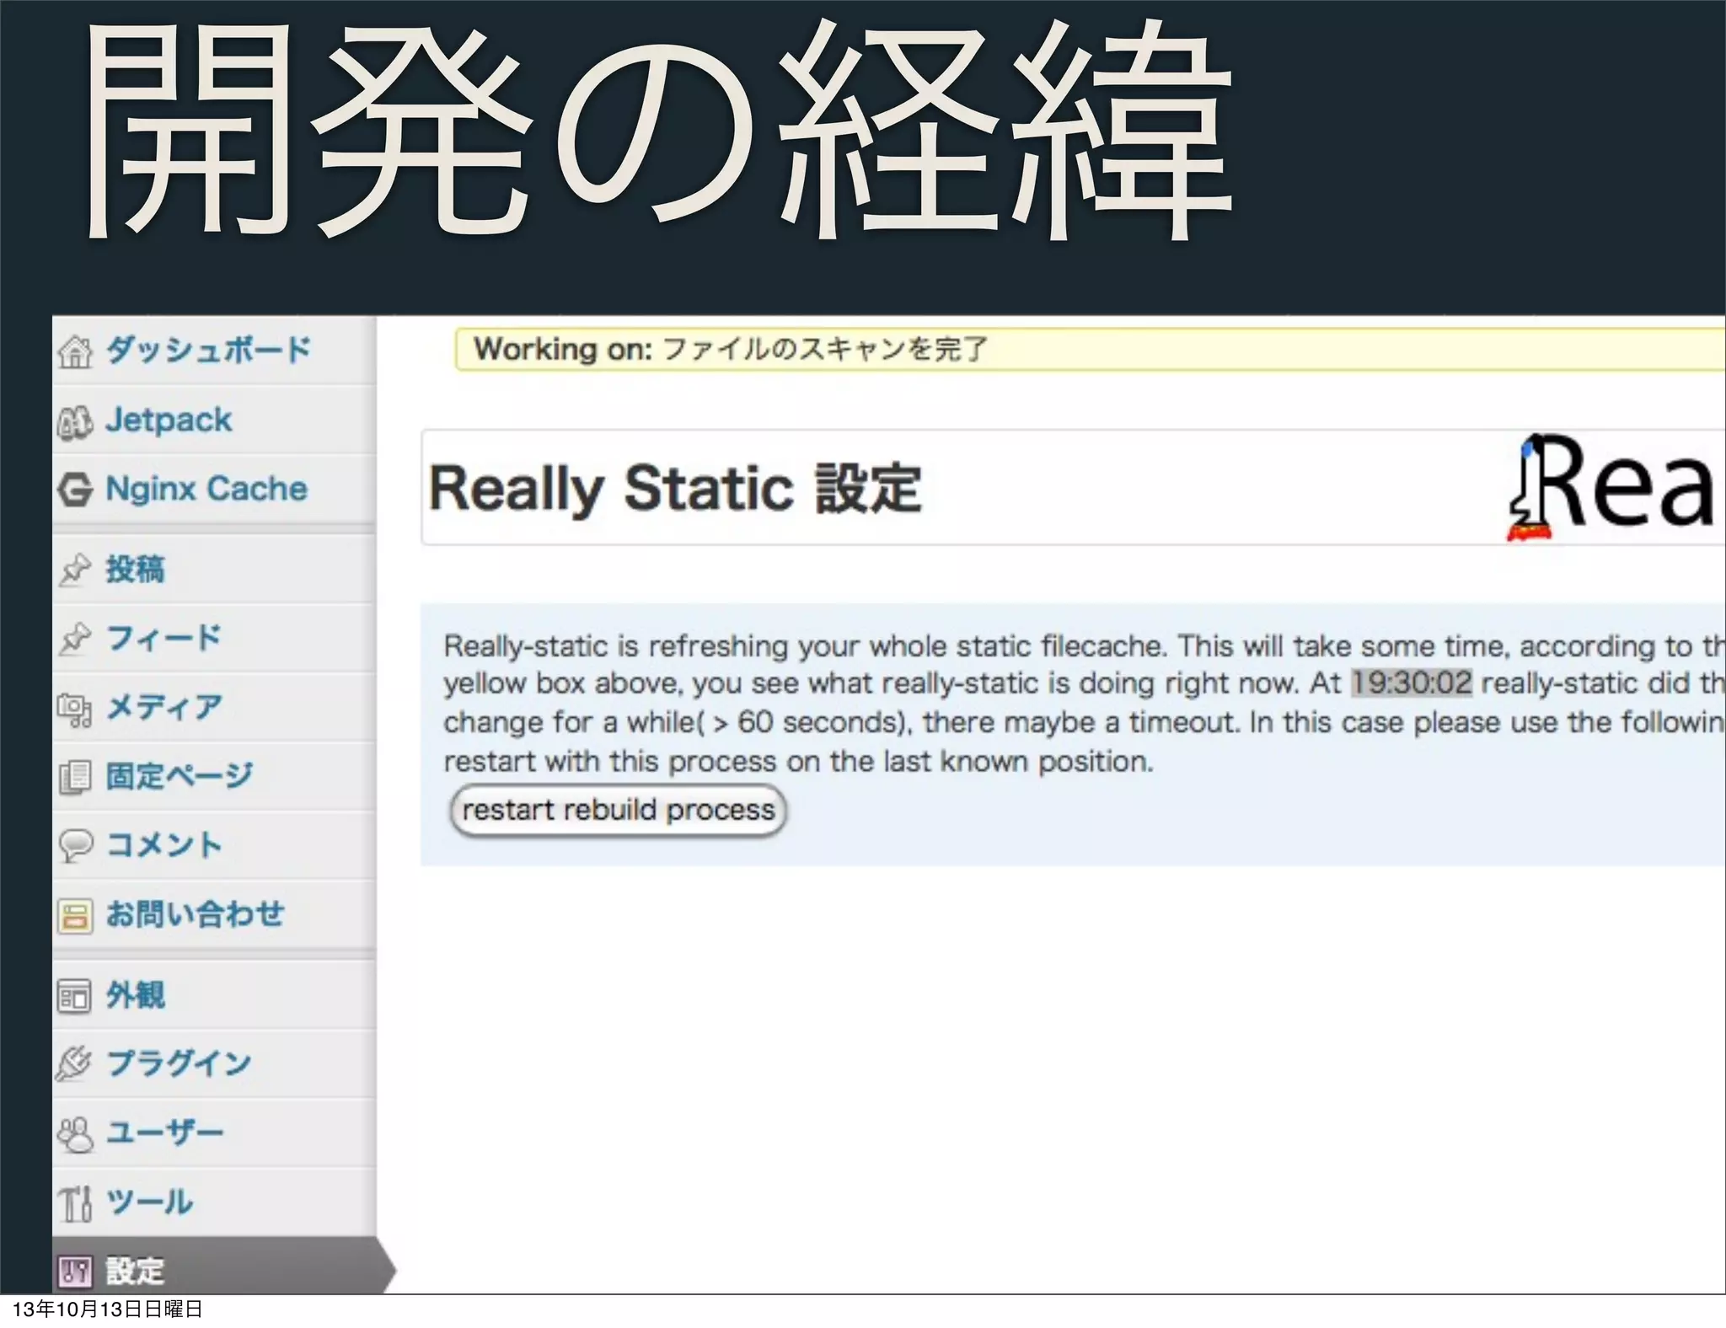
Task: Click the appearance icon beside 外観
Action: tap(75, 996)
